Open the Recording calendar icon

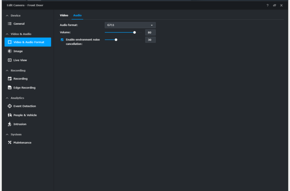pos(10,78)
